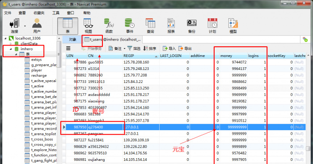
Task: Open the View (查看) menu
Action: (x=22, y=13)
